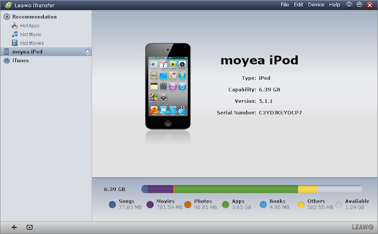Click the green Apps segment of storage bar
This screenshot has height=234, width=378.
(x=237, y=189)
